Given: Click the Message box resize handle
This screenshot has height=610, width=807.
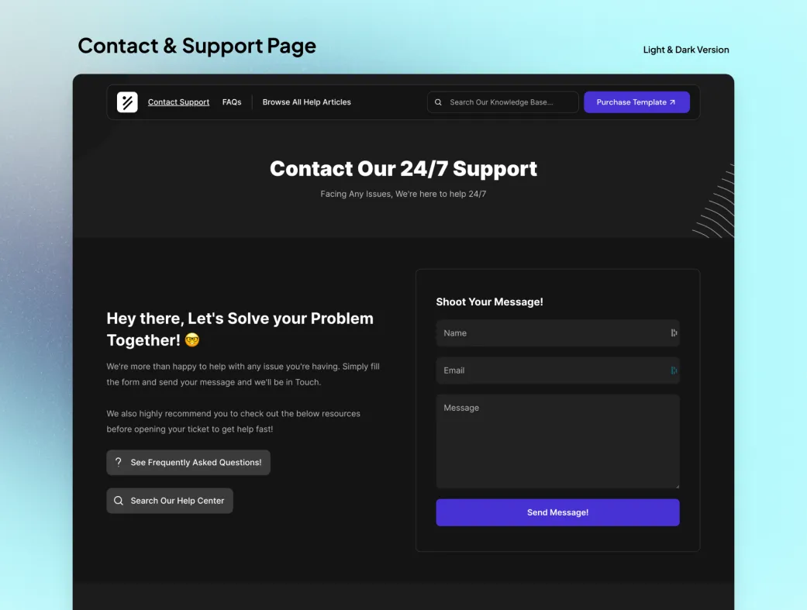Looking at the screenshot, I should click(678, 486).
